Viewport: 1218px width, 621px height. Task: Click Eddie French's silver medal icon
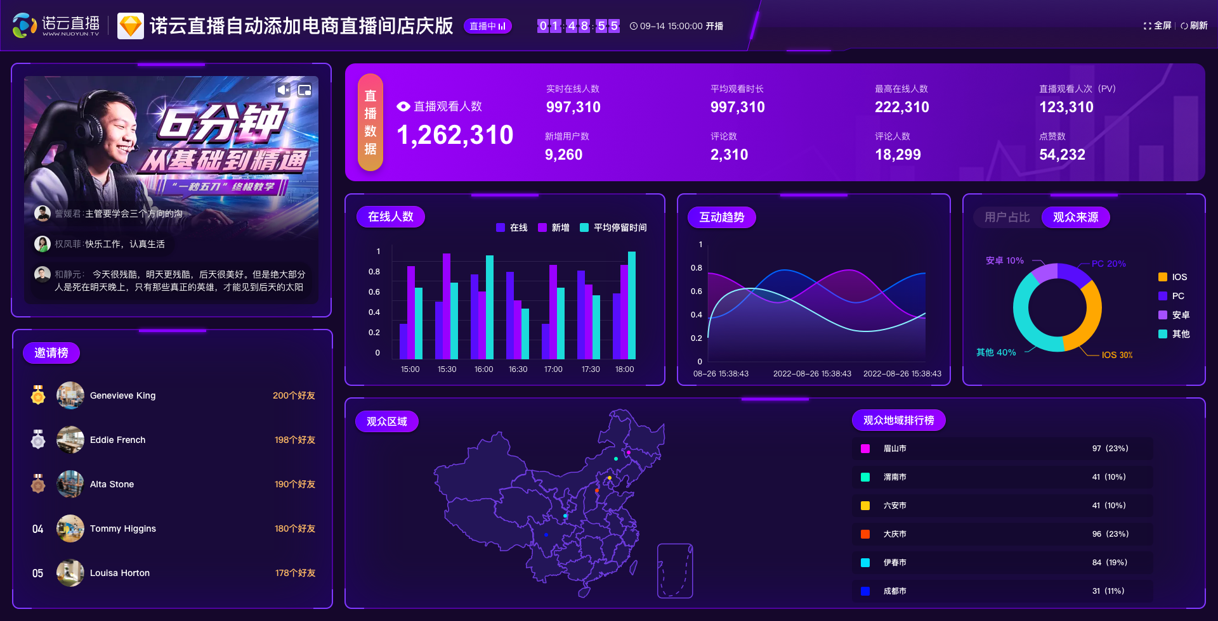[x=38, y=439]
